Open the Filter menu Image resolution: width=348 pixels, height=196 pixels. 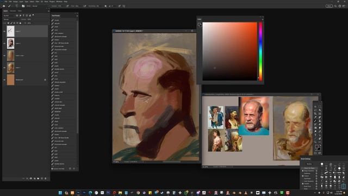point(38,2)
